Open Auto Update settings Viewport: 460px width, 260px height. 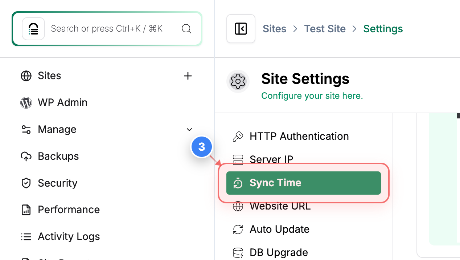[x=280, y=229]
